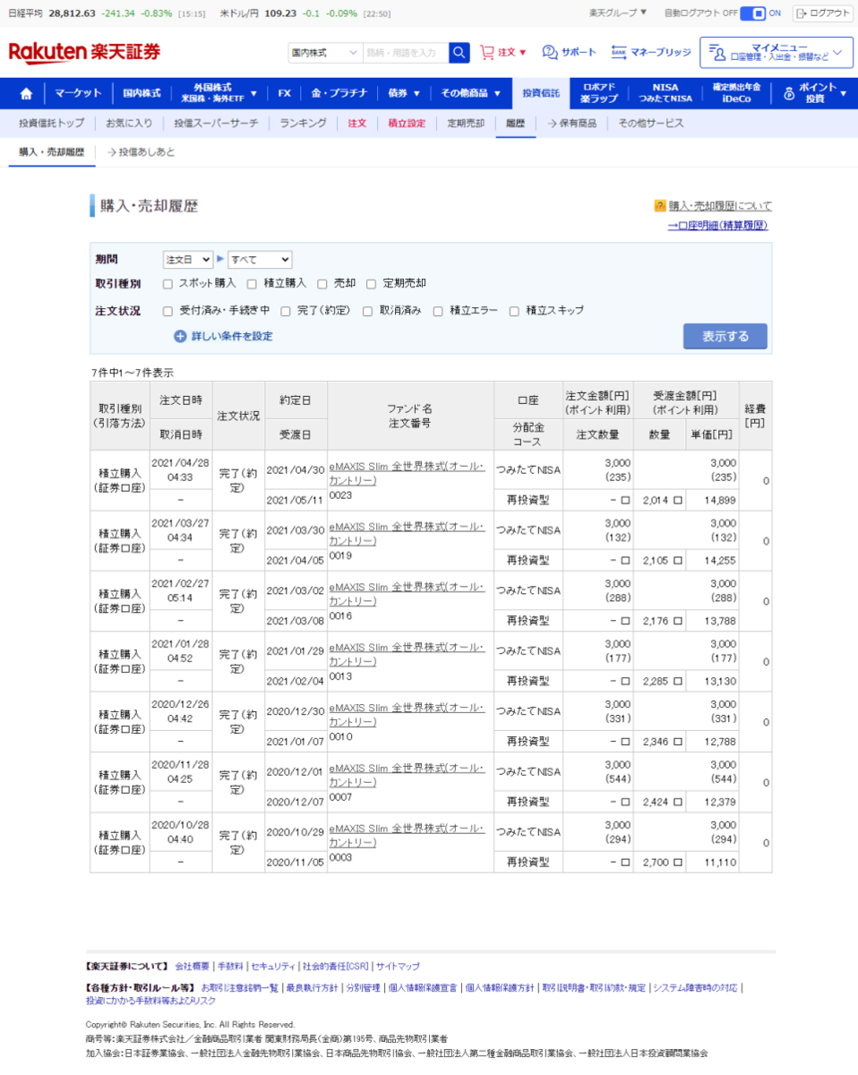Image resolution: width=858 pixels, height=1075 pixels.
Task: Go to 投資信託トップ
Action: tap(51, 124)
